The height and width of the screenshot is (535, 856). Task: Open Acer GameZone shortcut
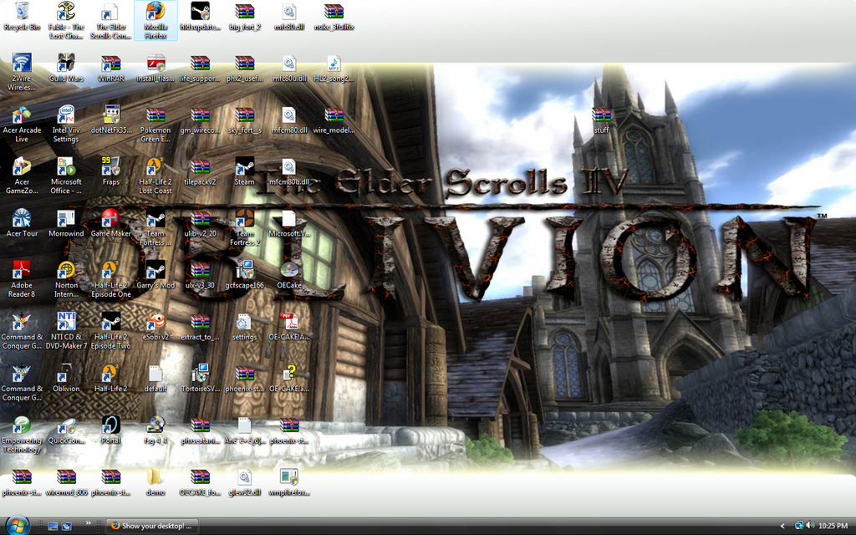22,176
